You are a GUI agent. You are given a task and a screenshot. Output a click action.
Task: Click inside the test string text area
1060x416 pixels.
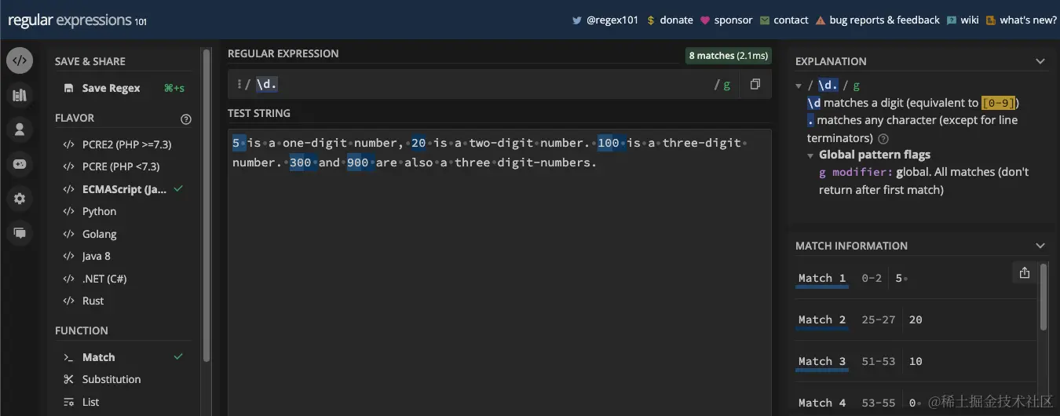point(499,272)
